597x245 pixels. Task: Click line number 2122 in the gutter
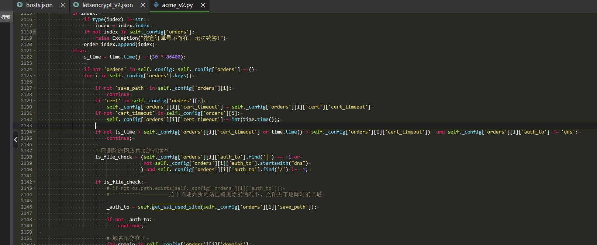[x=26, y=57]
